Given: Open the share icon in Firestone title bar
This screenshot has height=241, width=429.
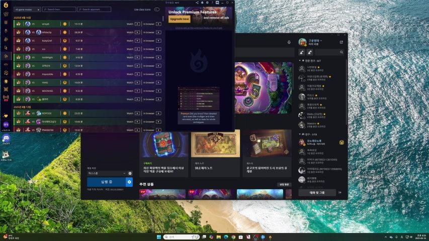Looking at the screenshot, I should pyautogui.click(x=197, y=3).
